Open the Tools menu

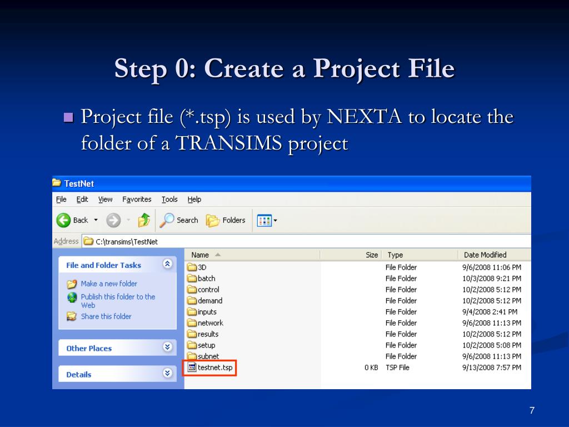click(x=169, y=200)
